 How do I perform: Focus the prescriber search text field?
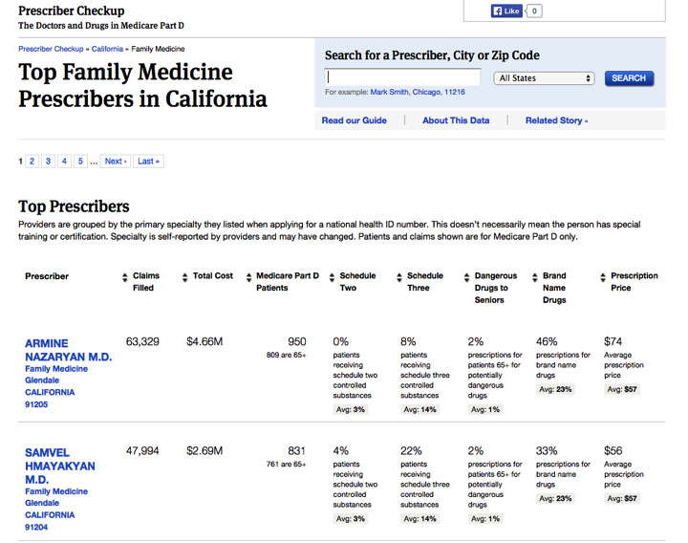403,77
